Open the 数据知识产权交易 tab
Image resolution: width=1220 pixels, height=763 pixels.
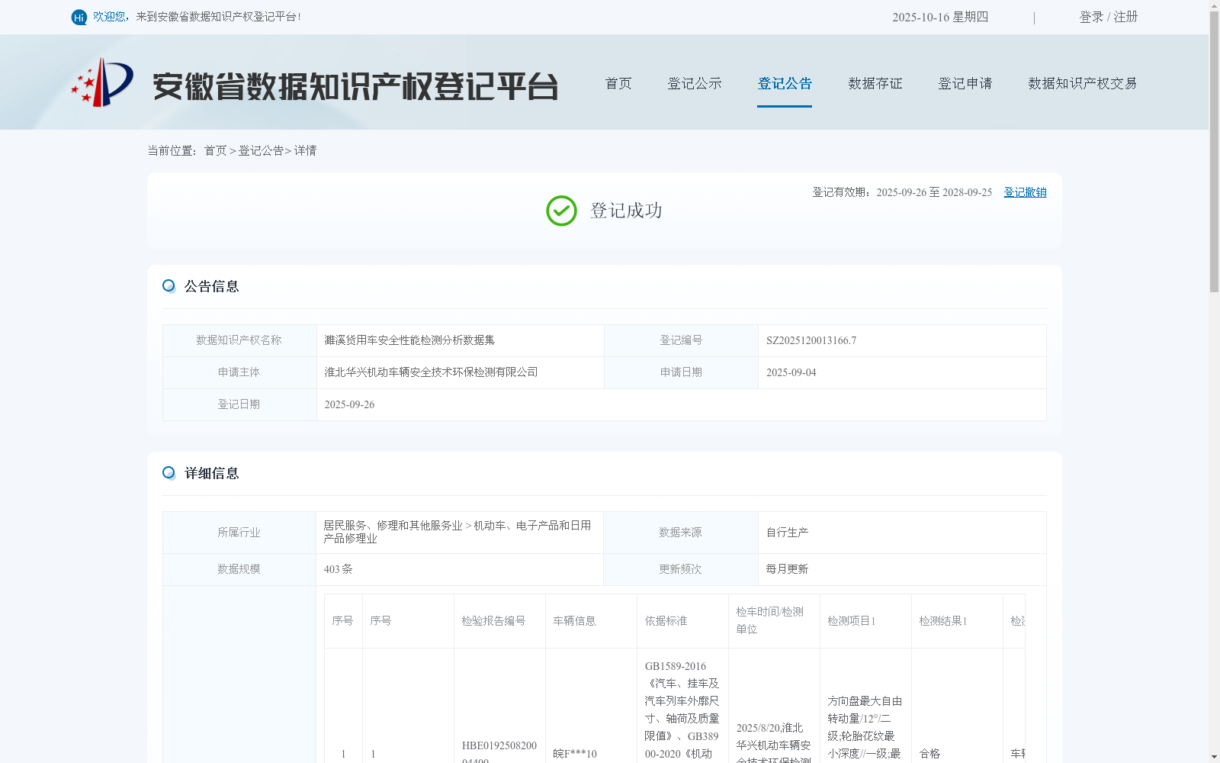pyautogui.click(x=1083, y=83)
